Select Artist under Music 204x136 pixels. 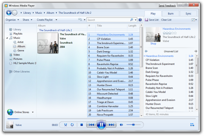point(20,42)
